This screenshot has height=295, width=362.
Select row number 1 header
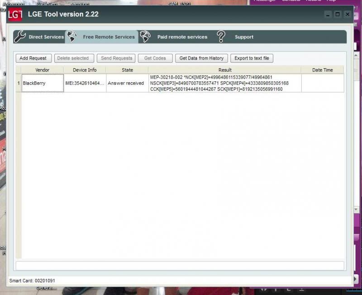(x=19, y=83)
